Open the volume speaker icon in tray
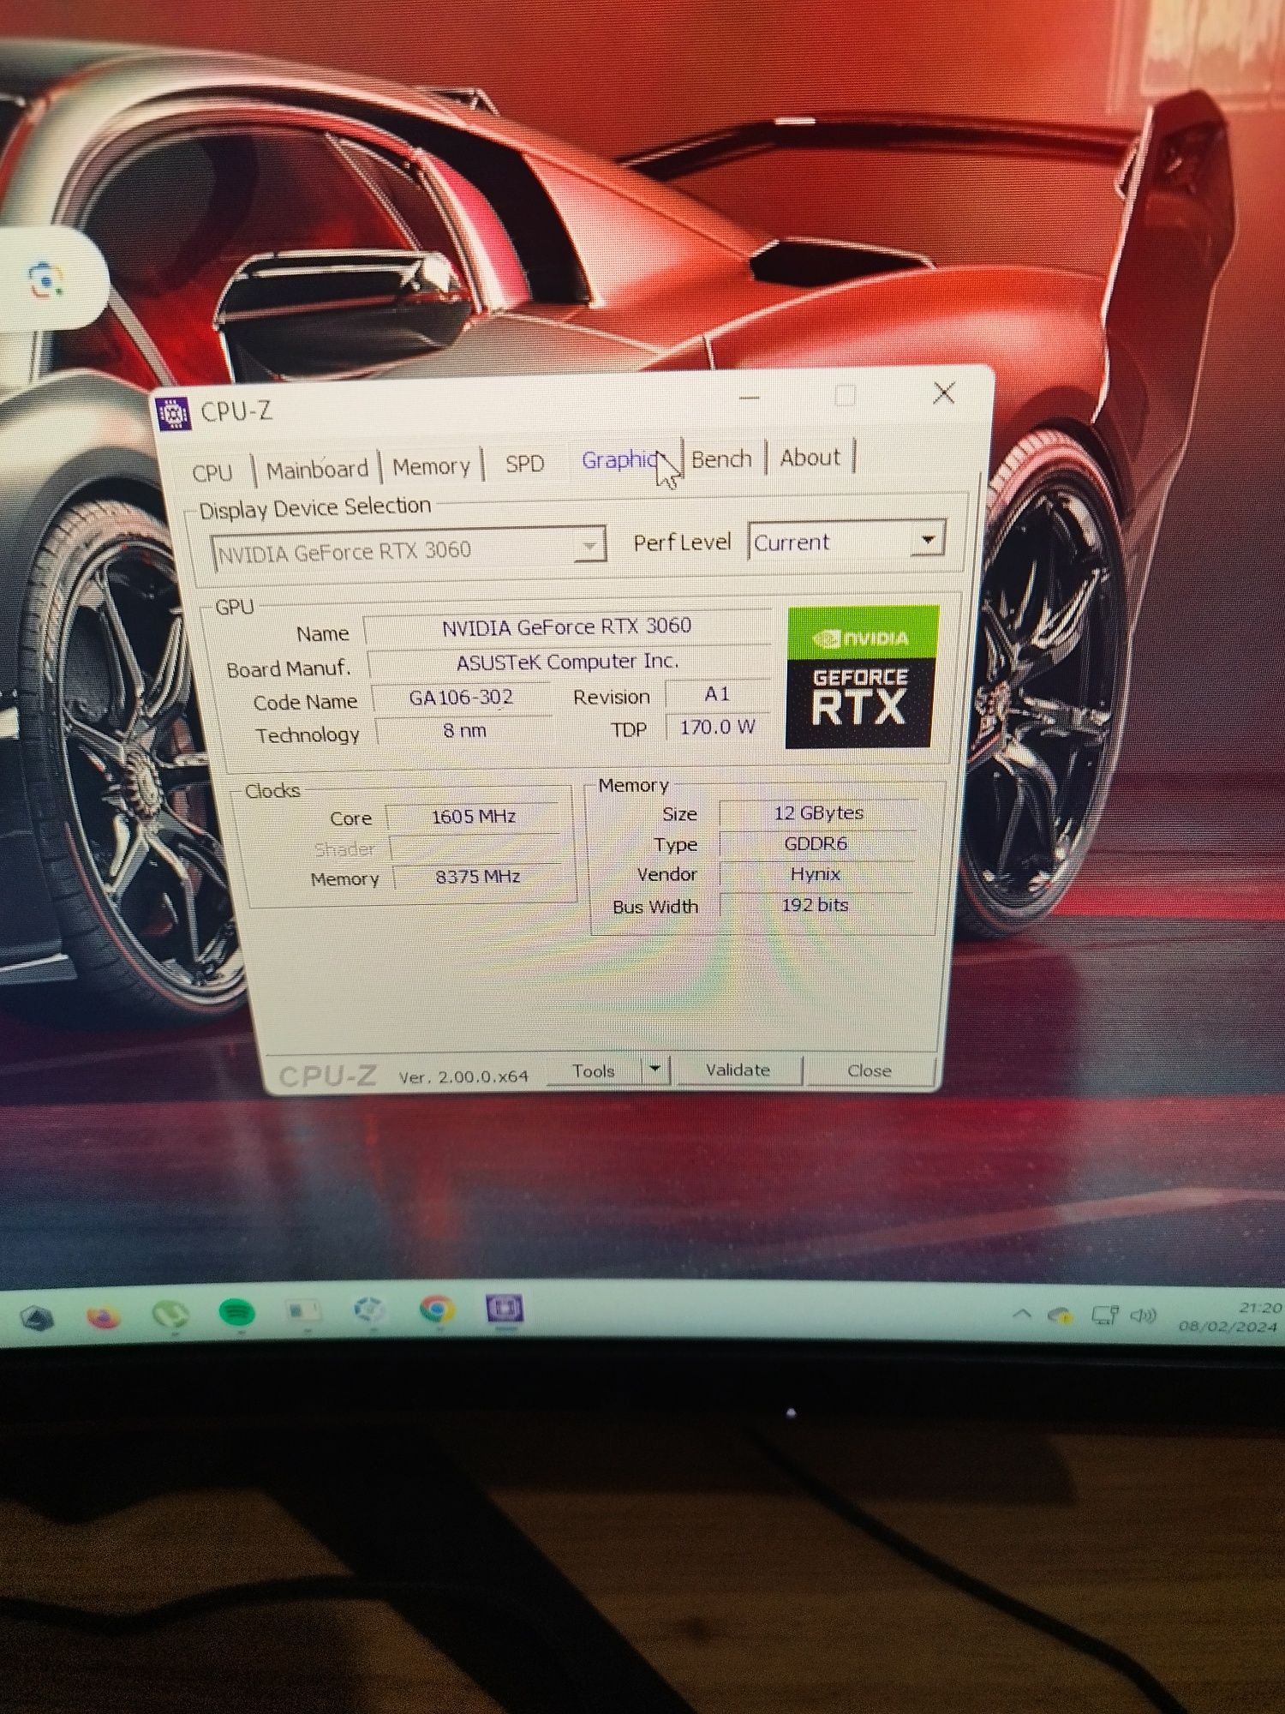 point(1144,1315)
